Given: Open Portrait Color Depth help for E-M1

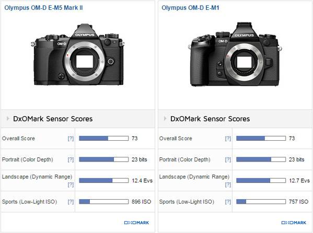Looking at the screenshot, I should [228, 160].
